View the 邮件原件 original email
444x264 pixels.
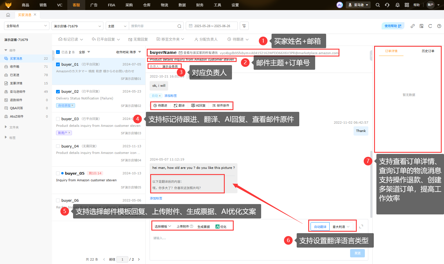click(x=221, y=105)
